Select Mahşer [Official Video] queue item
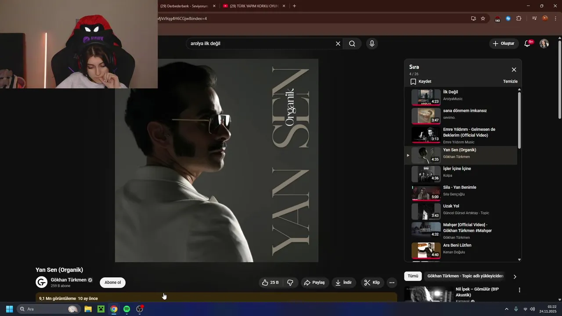 pyautogui.click(x=461, y=231)
